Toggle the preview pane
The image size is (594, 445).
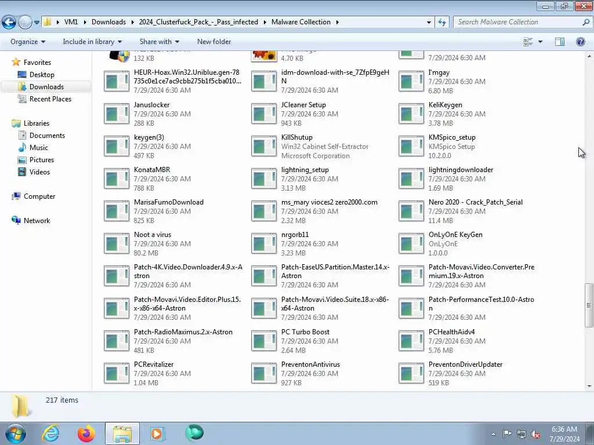560,42
